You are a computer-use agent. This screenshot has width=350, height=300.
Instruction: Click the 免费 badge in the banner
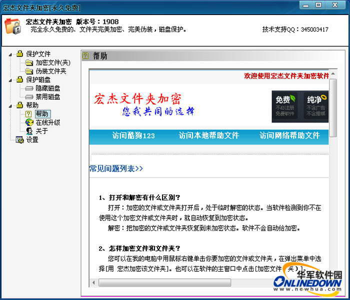pyautogui.click(x=285, y=106)
